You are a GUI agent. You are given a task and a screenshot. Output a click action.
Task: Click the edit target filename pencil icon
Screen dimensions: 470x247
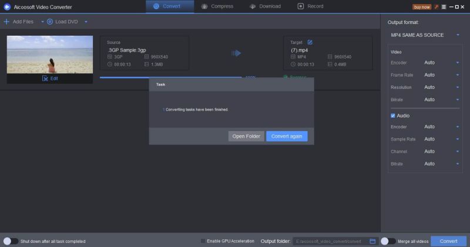pyautogui.click(x=310, y=42)
